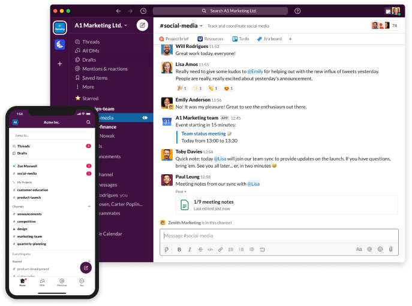Open 1/9 meeting notes post
Image resolution: width=412 pixels, height=306 pixels.
[x=287, y=205]
